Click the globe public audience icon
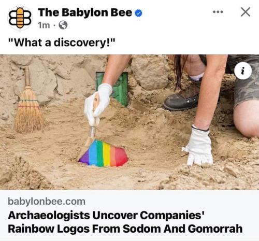The image size is (259, 241). click(x=63, y=25)
